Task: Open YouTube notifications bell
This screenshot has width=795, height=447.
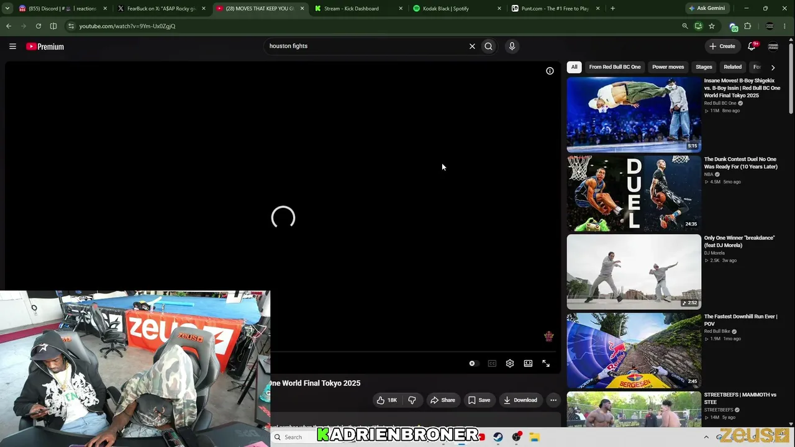Action: coord(752,46)
